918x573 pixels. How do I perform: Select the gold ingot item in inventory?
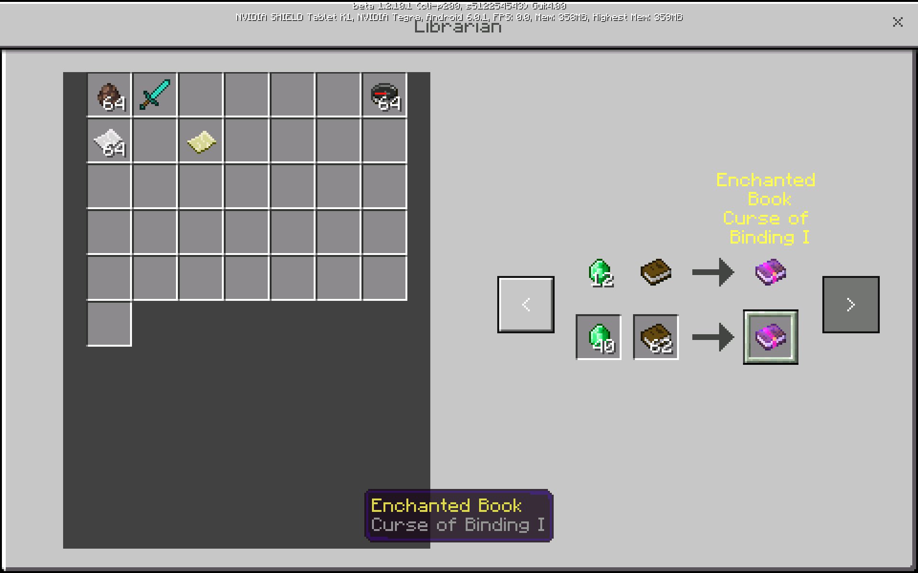201,141
